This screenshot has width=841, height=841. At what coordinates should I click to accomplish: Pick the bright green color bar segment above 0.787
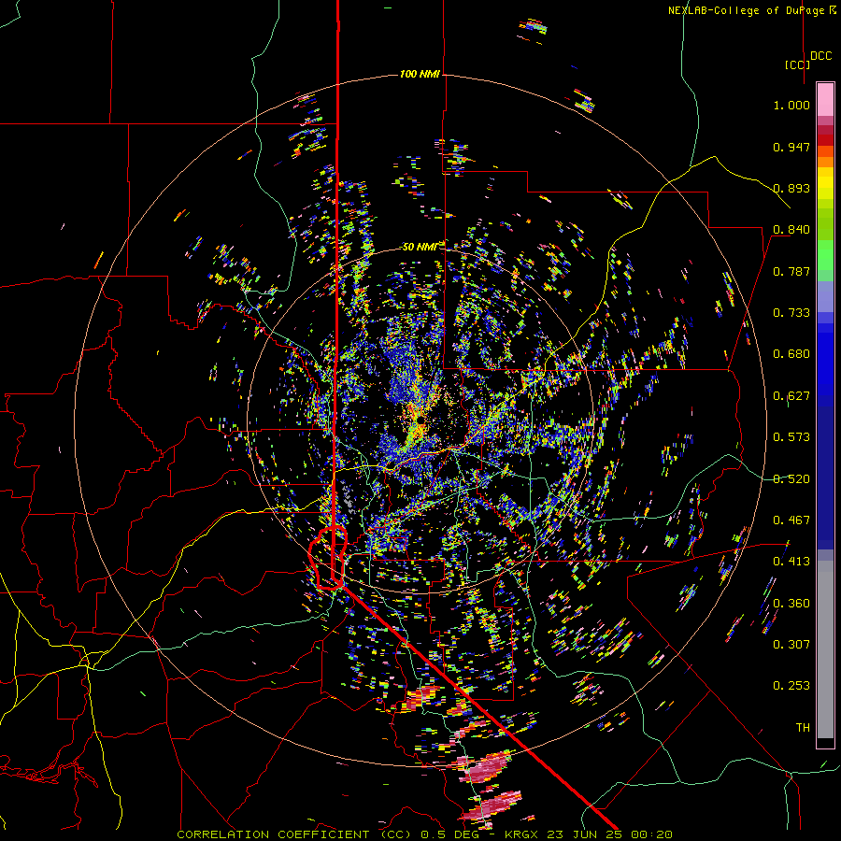pyautogui.click(x=825, y=255)
